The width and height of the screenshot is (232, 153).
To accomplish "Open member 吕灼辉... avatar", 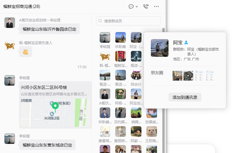I will tap(121, 113).
